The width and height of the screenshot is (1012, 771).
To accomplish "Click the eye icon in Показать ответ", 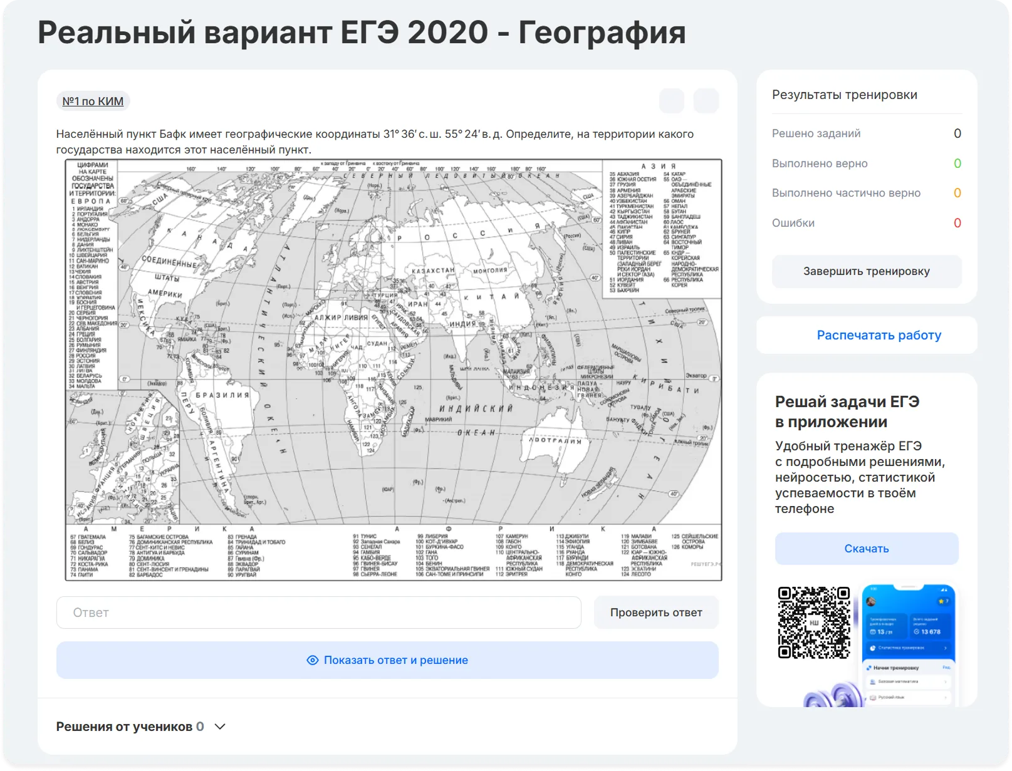I will 312,660.
